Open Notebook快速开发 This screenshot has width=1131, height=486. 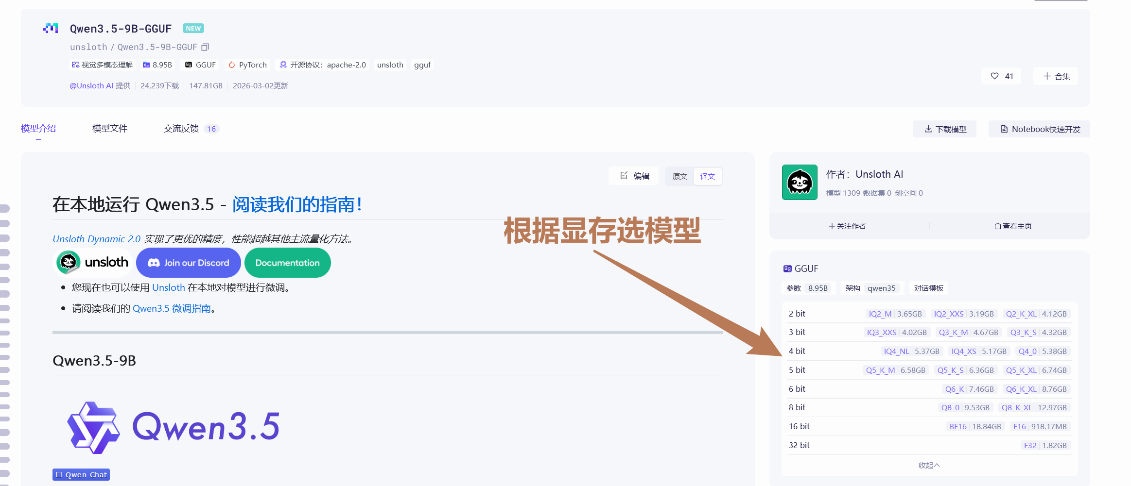(x=1040, y=129)
